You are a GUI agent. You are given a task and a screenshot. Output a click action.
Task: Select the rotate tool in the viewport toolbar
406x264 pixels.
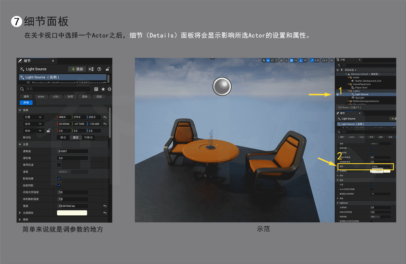272,61
